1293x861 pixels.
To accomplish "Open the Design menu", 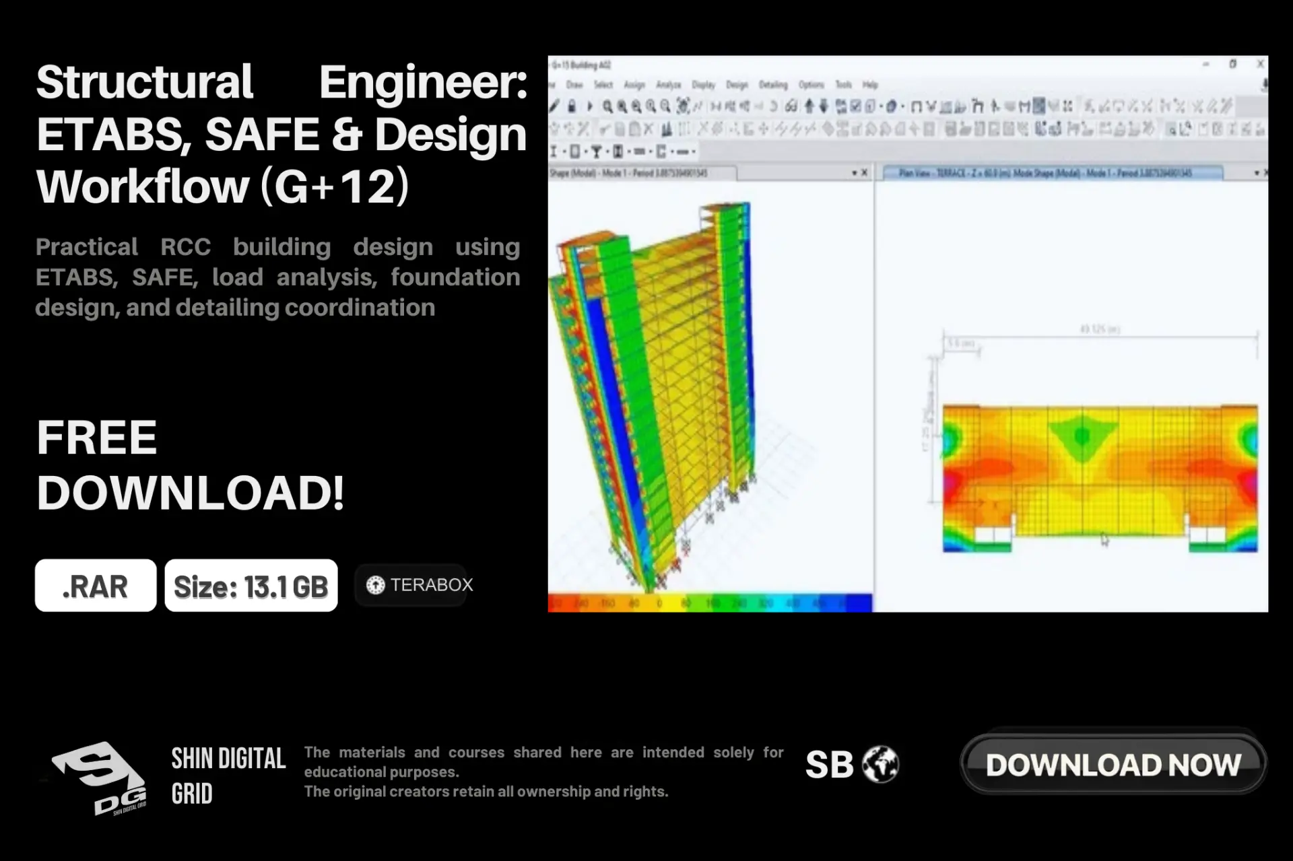I will (x=737, y=85).
